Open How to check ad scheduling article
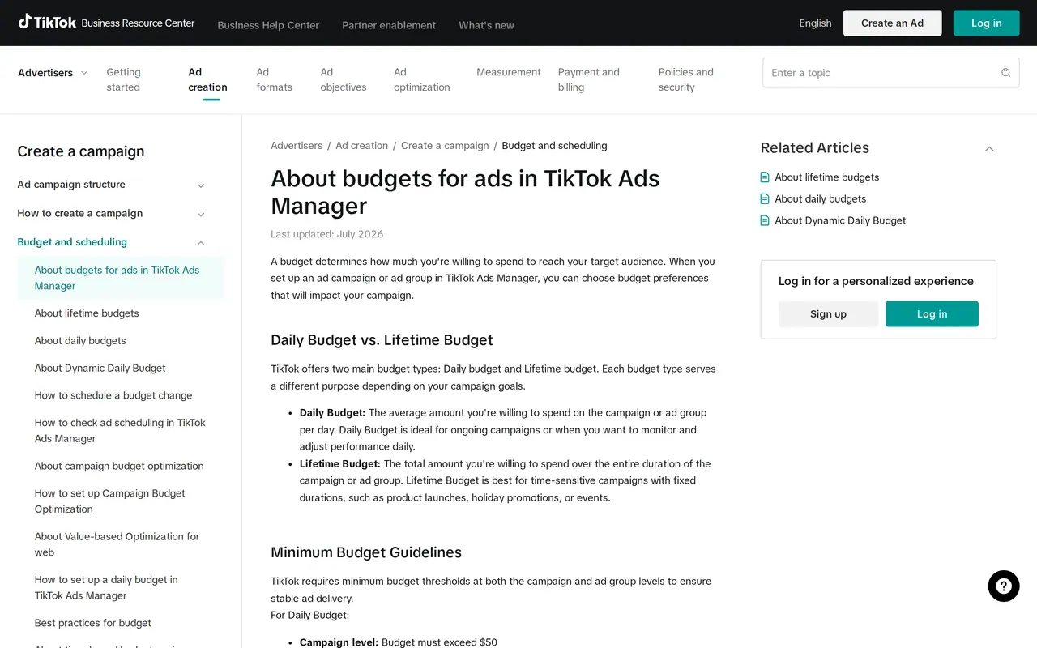The width and height of the screenshot is (1037, 648). click(120, 431)
